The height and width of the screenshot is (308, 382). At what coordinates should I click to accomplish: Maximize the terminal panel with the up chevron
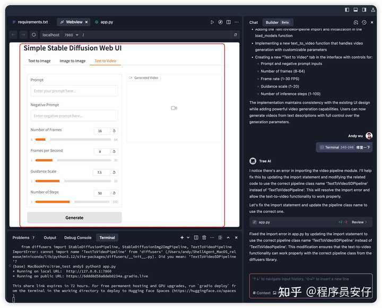(x=228, y=237)
